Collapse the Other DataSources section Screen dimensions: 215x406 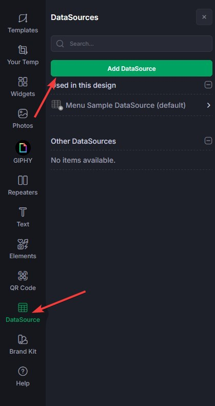point(208,141)
